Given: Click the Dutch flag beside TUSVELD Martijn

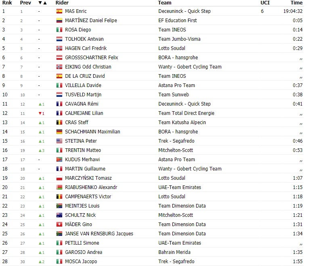Looking at the screenshot, I should [x=59, y=95].
